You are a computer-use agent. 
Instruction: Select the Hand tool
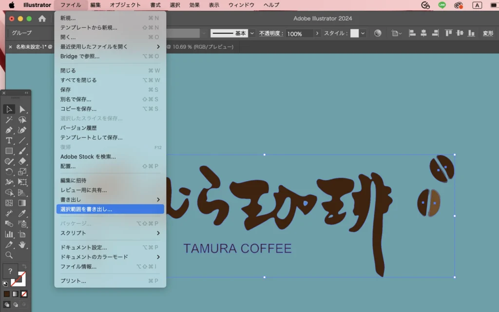pyautogui.click(x=22, y=244)
